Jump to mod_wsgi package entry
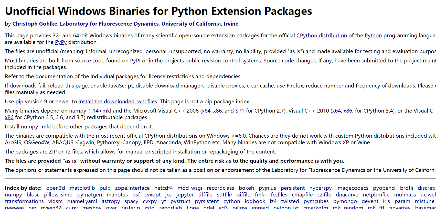 point(190,188)
